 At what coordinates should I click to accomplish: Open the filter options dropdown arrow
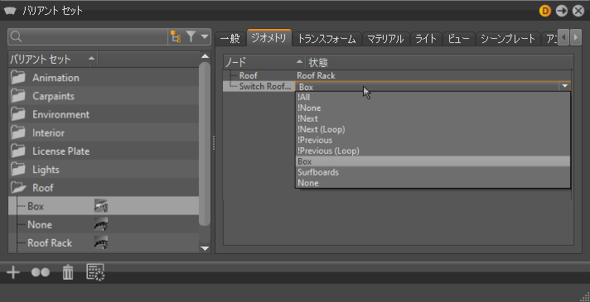pyautogui.click(x=205, y=36)
